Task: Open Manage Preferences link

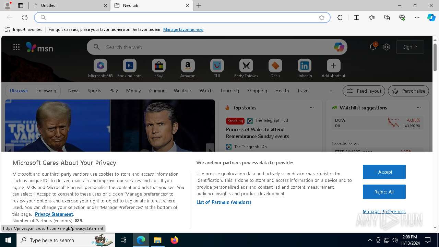Action: pos(384,211)
